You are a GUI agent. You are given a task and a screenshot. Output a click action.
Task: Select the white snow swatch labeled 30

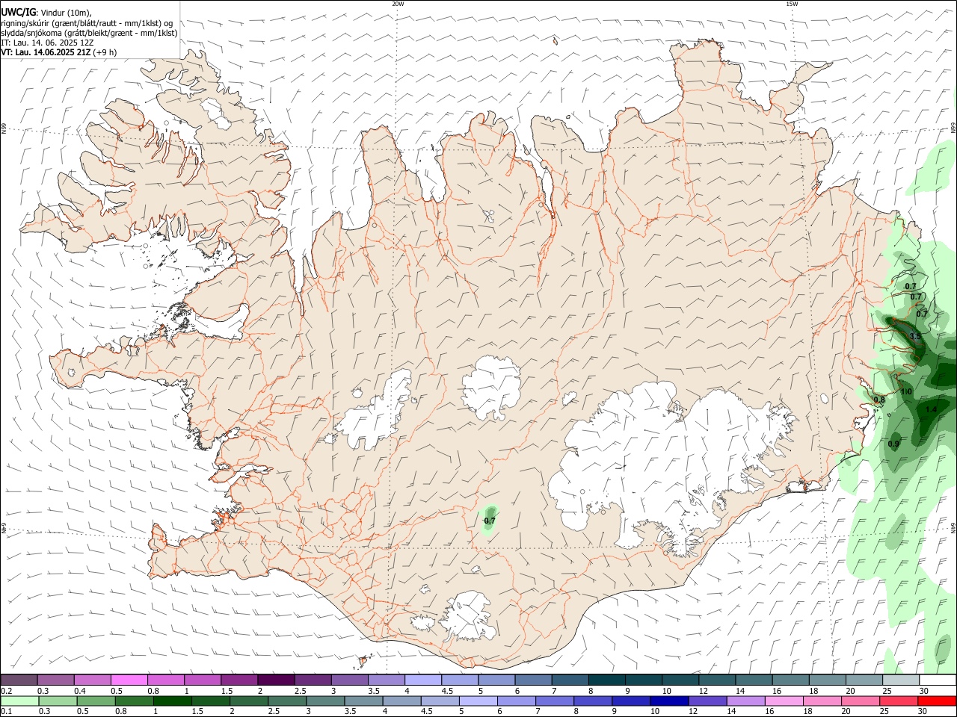click(x=938, y=680)
